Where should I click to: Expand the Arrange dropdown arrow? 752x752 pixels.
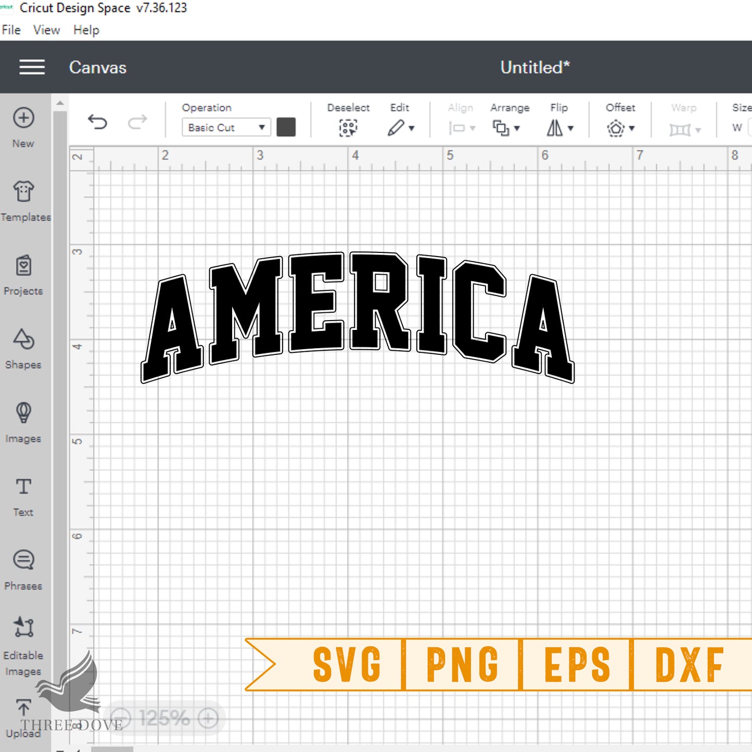[x=517, y=128]
